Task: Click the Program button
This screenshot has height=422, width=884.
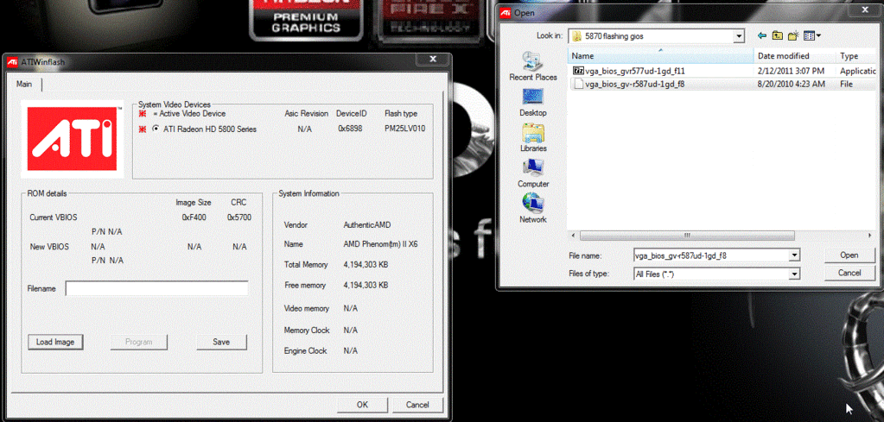Action: 138,342
